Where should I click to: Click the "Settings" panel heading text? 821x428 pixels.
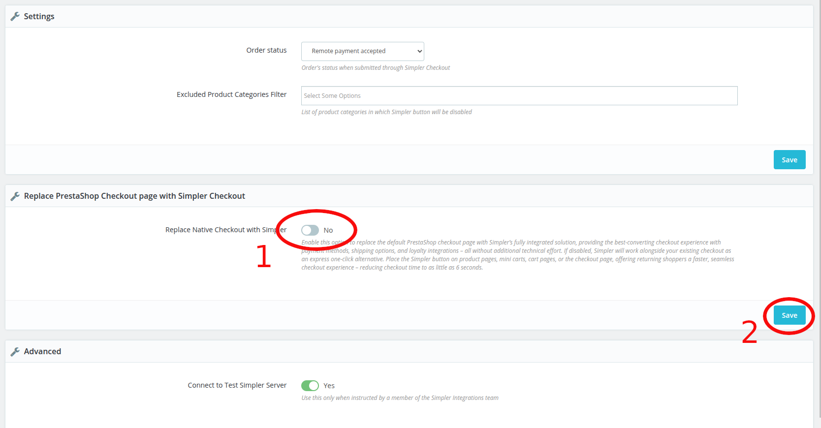[x=39, y=17]
